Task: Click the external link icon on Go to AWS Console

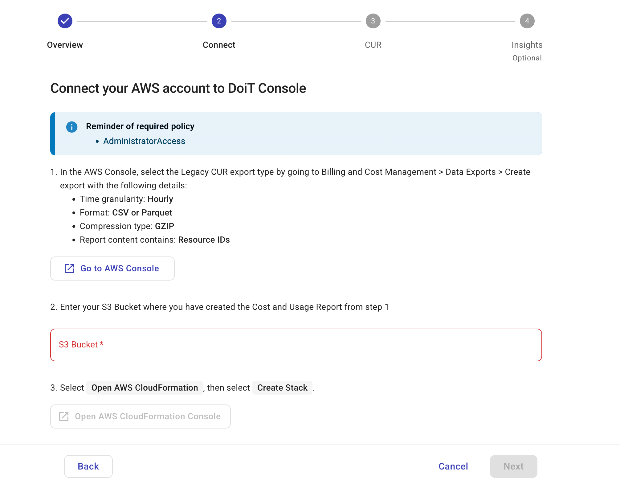Action: point(69,268)
